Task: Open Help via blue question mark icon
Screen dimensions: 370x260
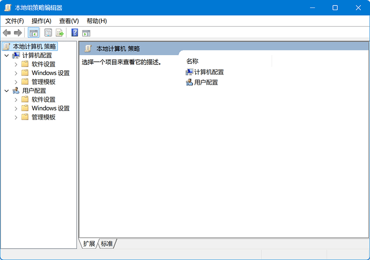Action: pyautogui.click(x=75, y=33)
